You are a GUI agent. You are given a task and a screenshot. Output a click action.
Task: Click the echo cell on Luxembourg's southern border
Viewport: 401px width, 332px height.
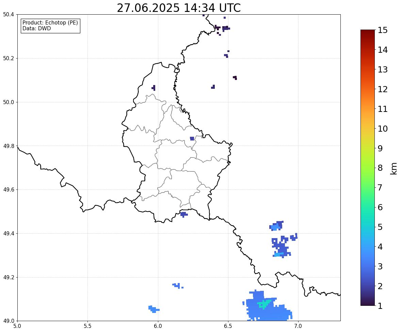click(x=184, y=214)
